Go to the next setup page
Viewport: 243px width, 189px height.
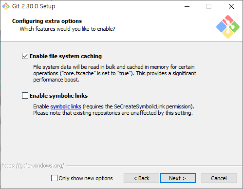[x=178, y=178]
